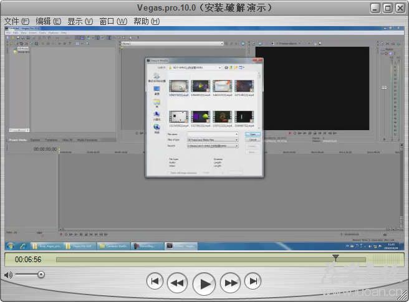Screen dimensions: 409x302
Task: Open the Vegas Options menu
Action: pyautogui.click(x=53, y=33)
